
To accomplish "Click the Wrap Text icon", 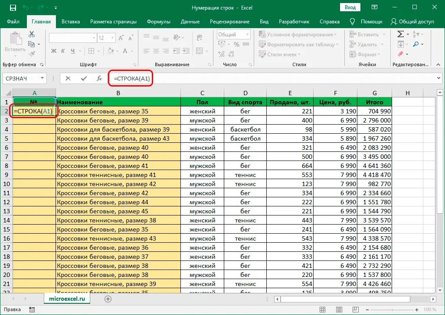I will pyautogui.click(x=200, y=37).
